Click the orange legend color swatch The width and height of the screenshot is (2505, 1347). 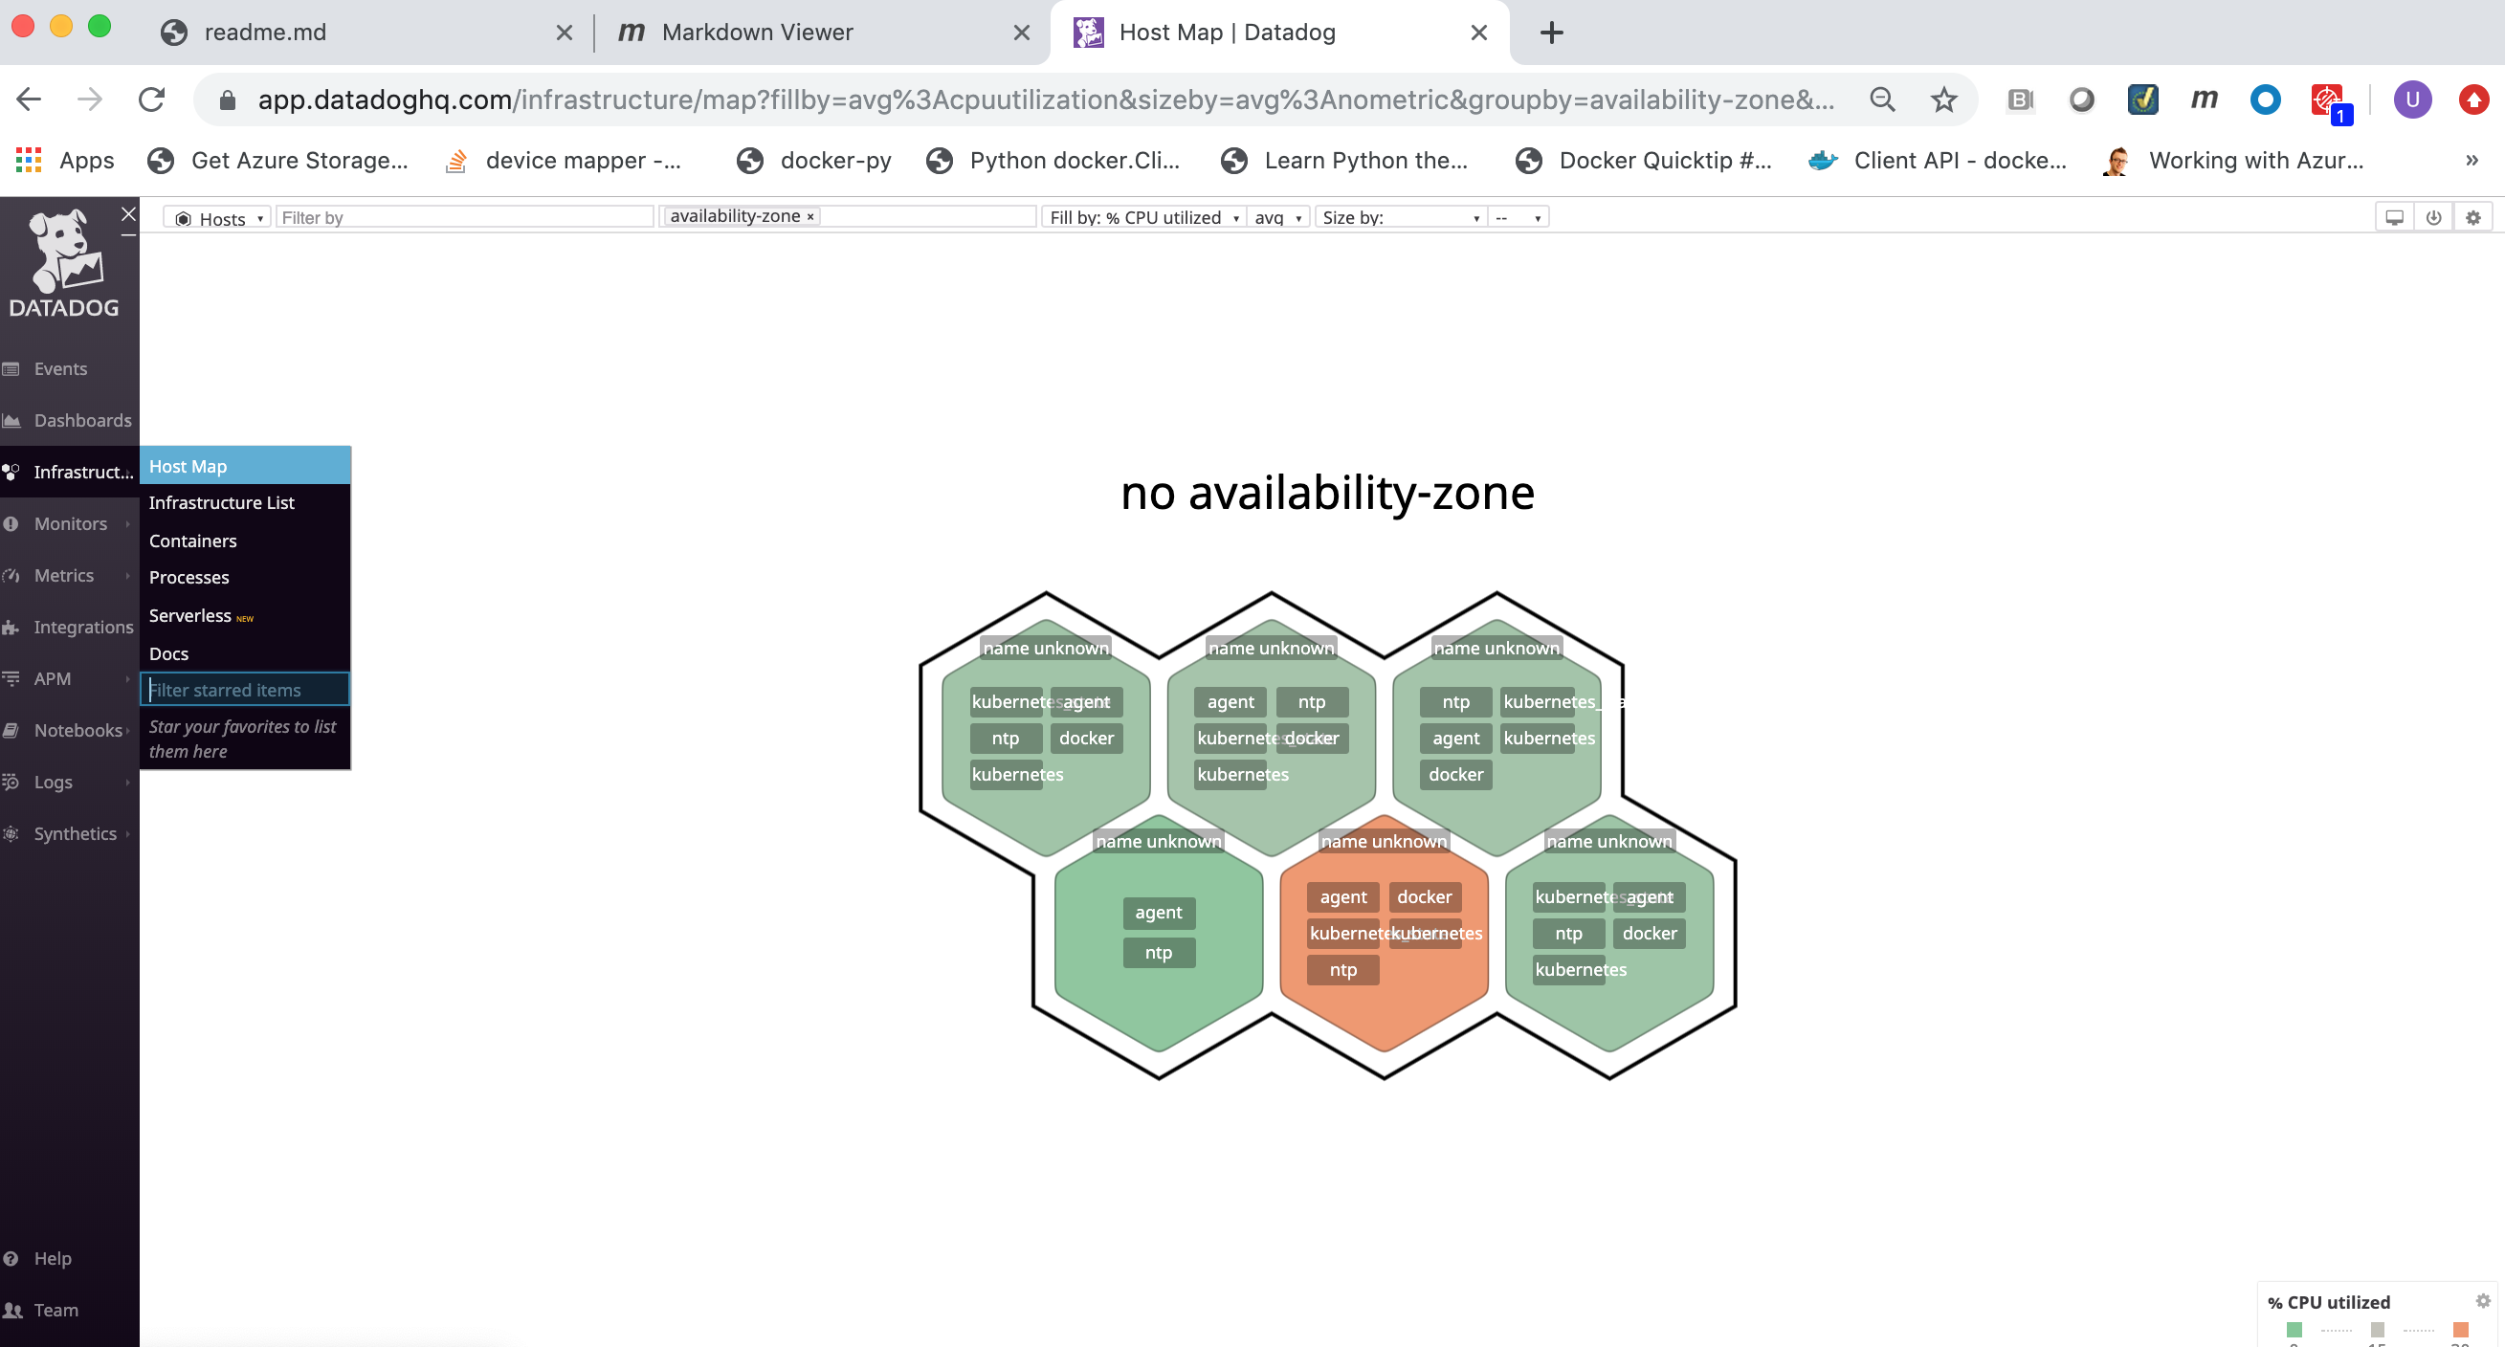(2460, 1330)
